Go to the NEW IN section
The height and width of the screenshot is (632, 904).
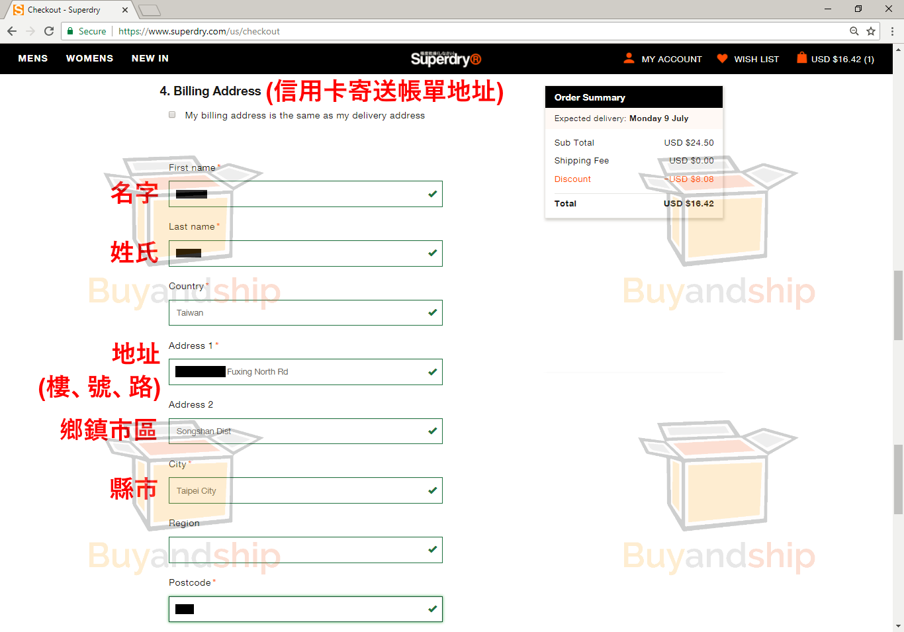[x=150, y=58]
